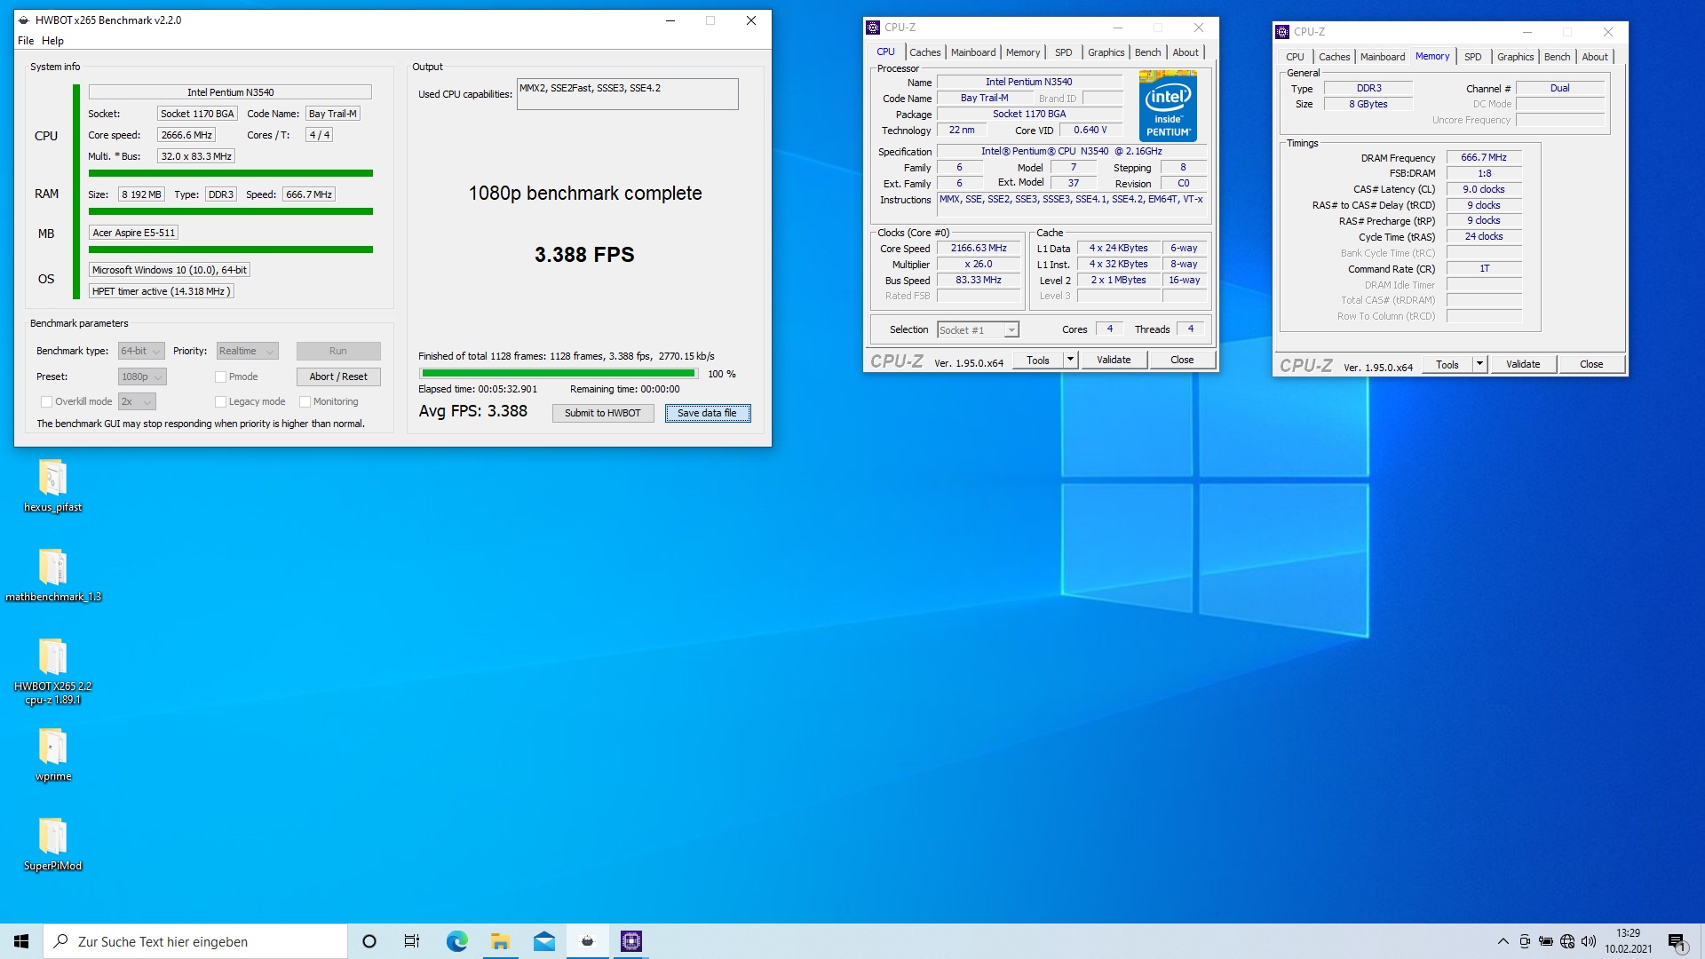Open the notification center icon

pos(1677,941)
